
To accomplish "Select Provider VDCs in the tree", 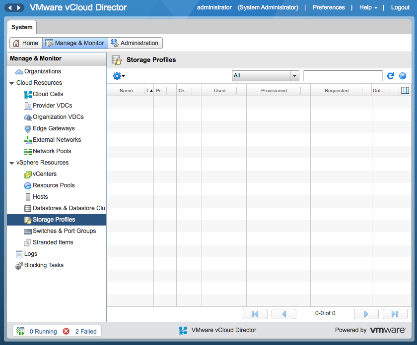I will 53,106.
